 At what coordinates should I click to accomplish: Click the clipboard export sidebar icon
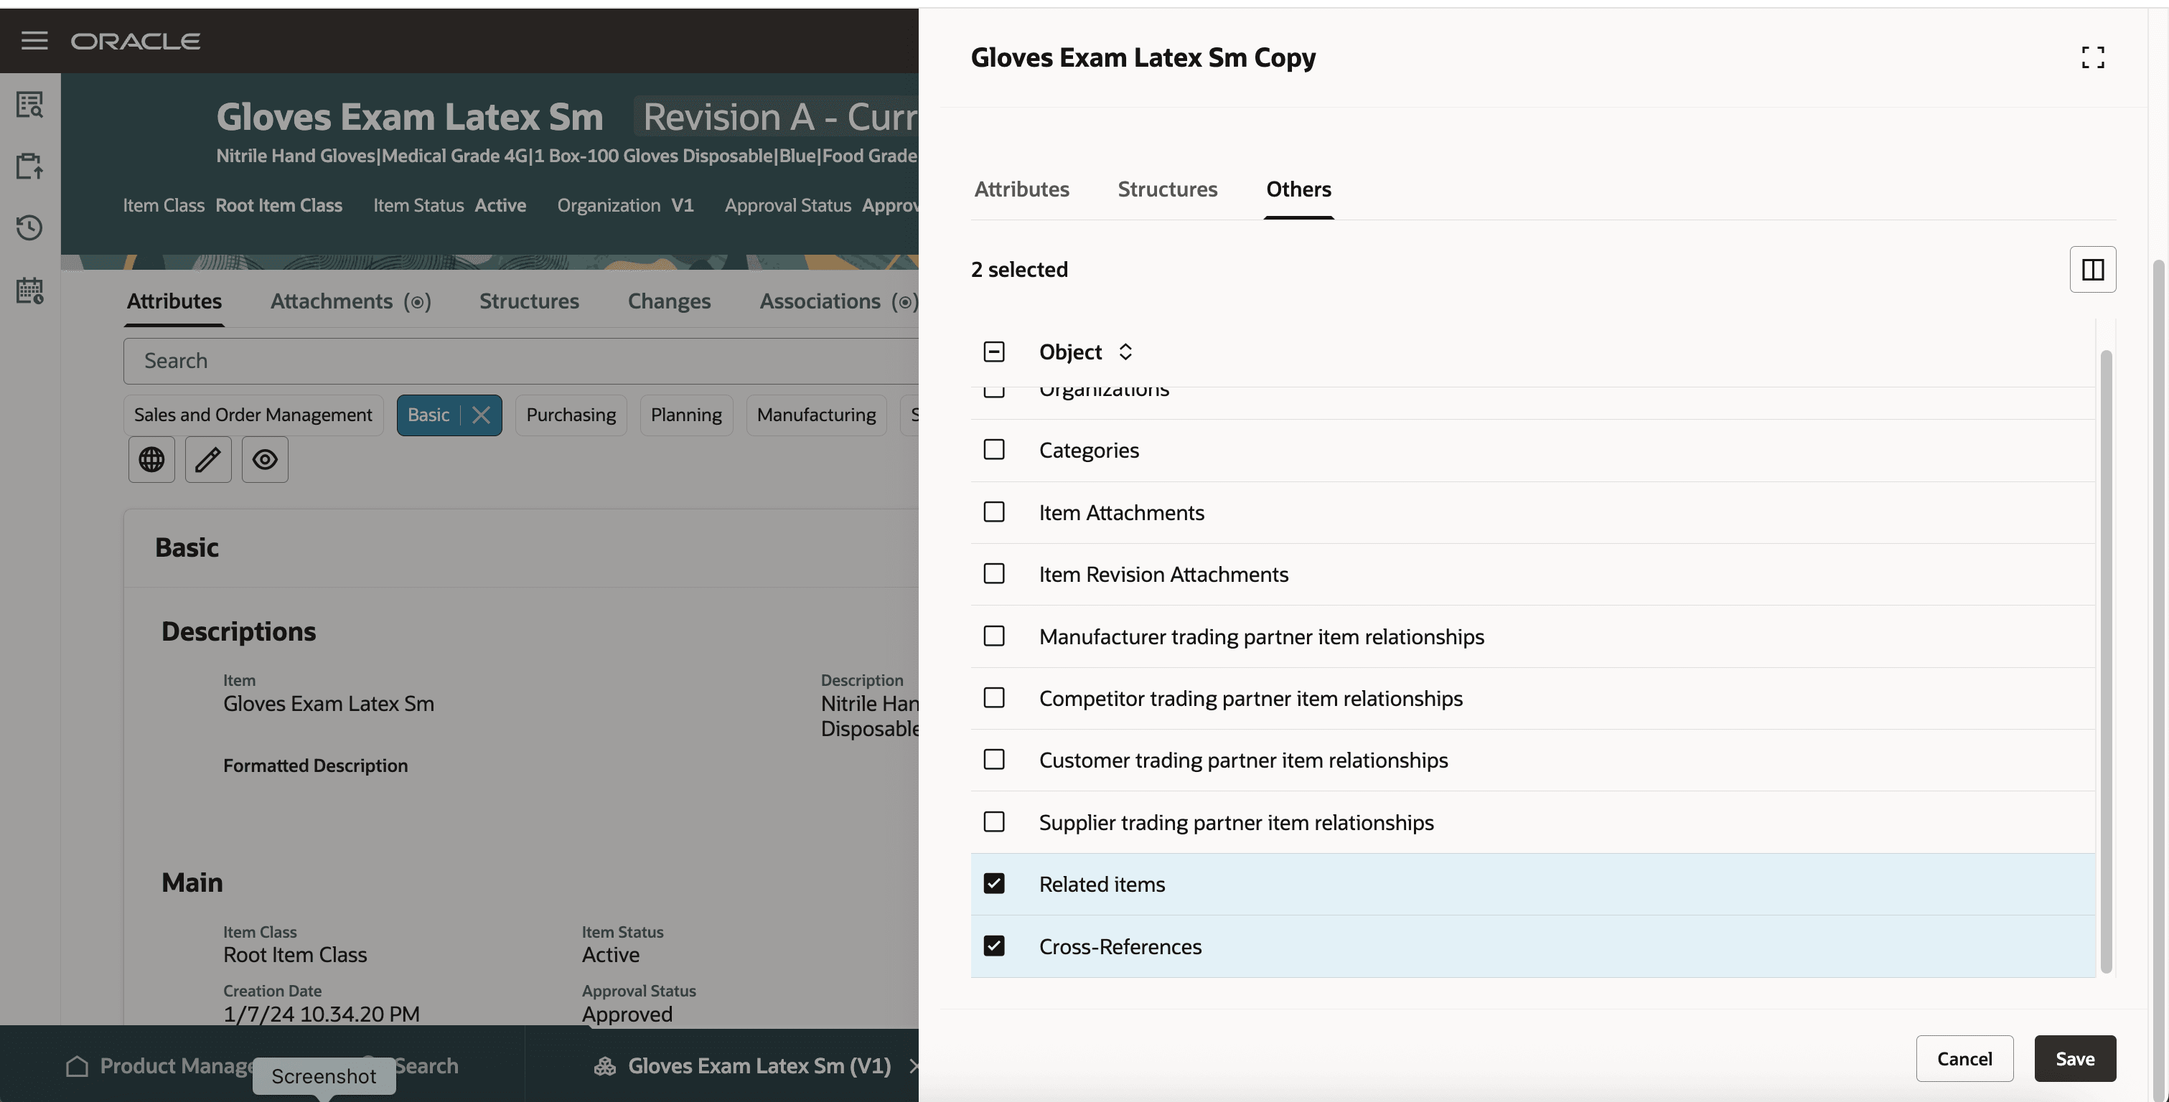click(29, 166)
